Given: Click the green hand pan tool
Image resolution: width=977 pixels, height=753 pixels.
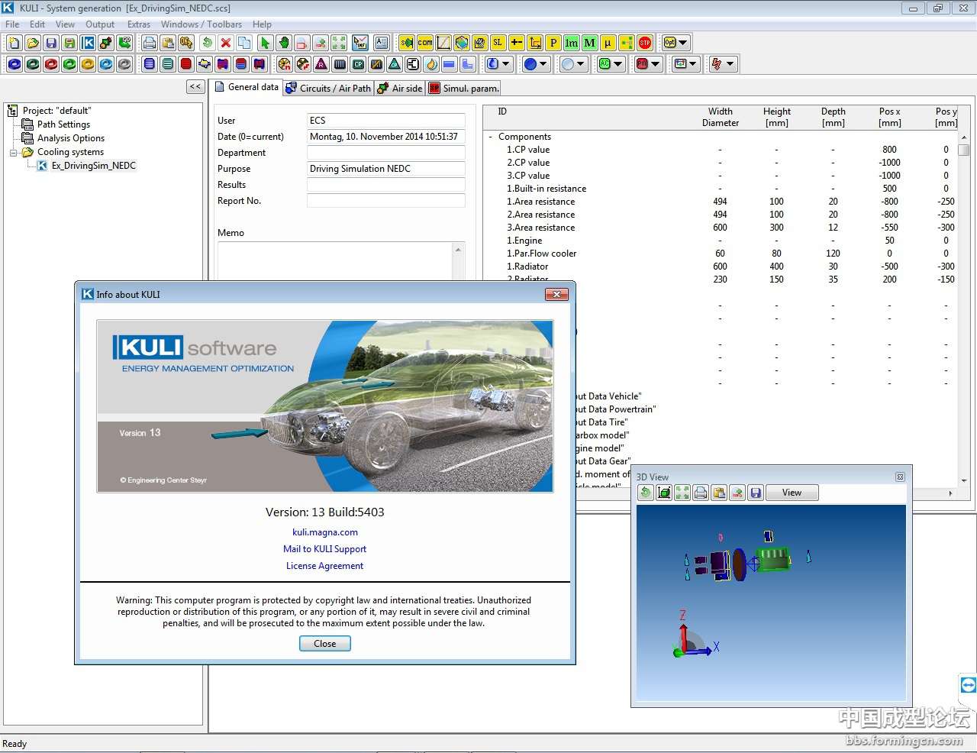Looking at the screenshot, I should pyautogui.click(x=283, y=43).
